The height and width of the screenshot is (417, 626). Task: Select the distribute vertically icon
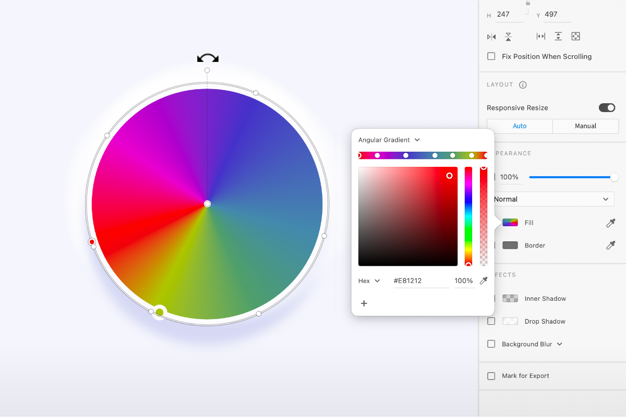click(x=558, y=36)
